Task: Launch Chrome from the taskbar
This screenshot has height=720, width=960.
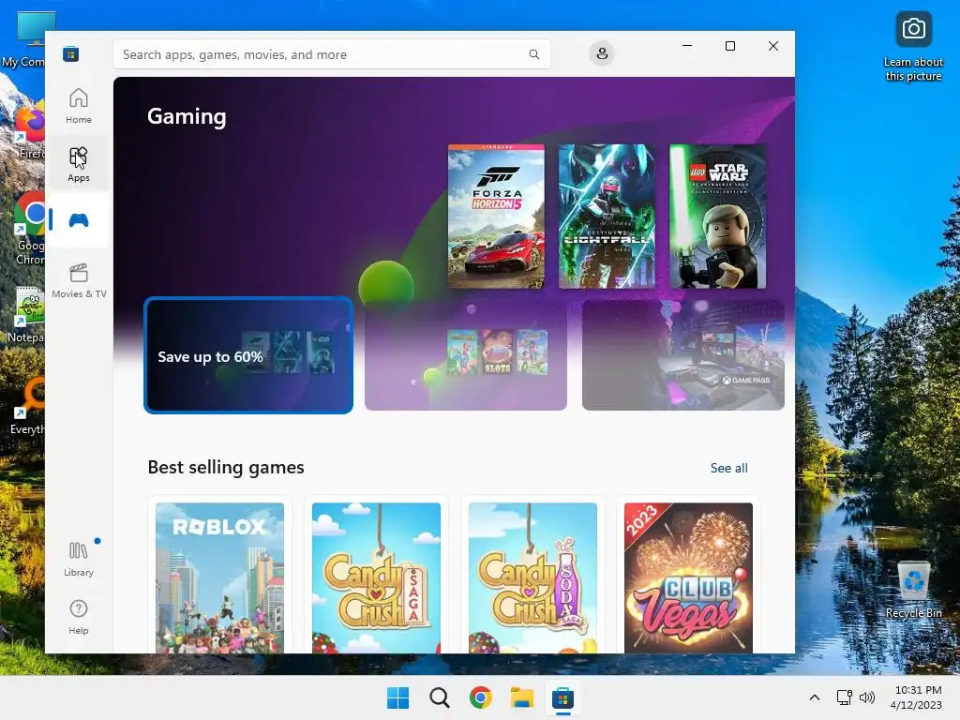Action: pos(481,697)
